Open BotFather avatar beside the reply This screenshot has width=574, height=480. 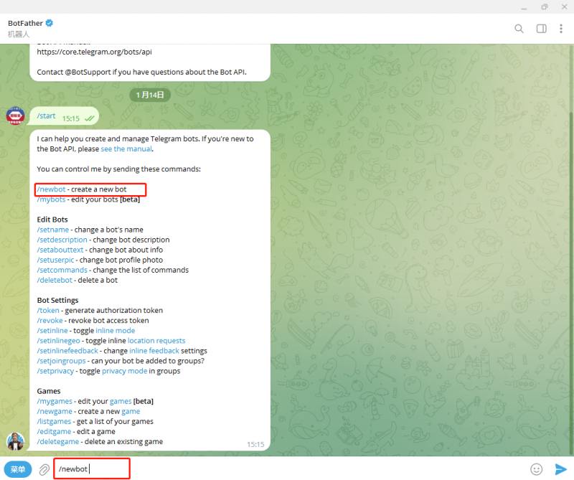[15, 441]
